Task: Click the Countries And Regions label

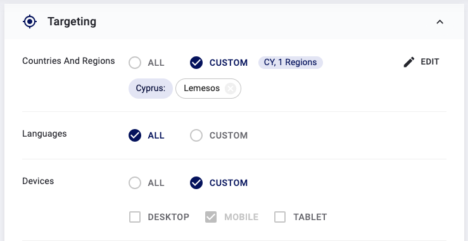Action: 68,61
